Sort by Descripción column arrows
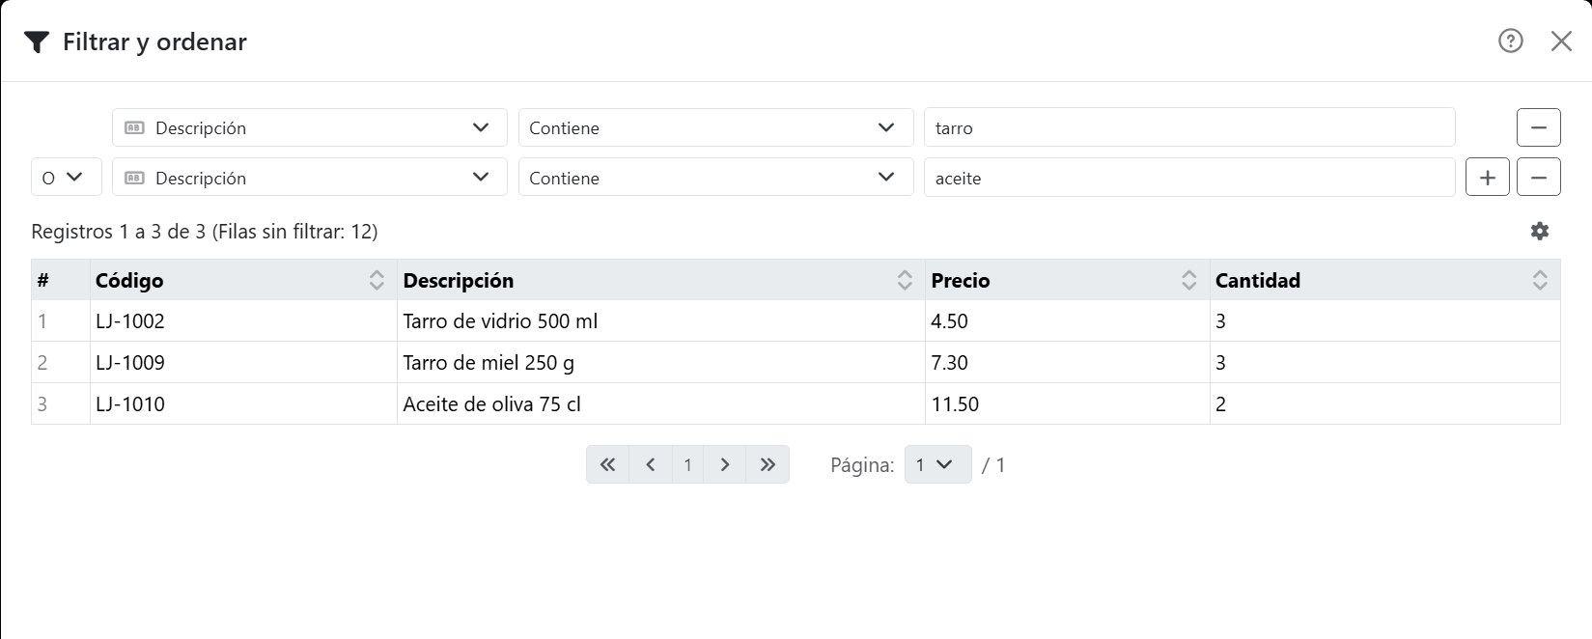 click(x=905, y=280)
